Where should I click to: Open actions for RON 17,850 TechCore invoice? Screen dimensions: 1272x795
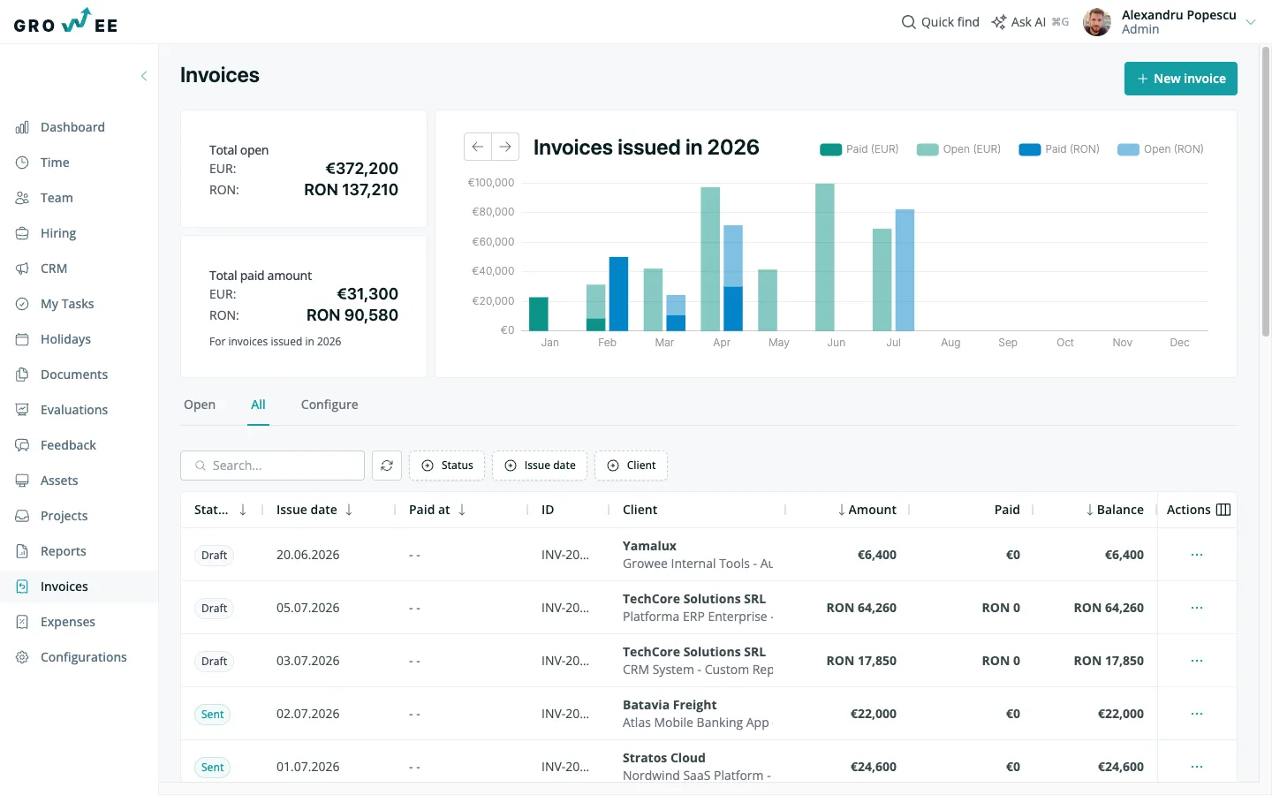tap(1197, 661)
